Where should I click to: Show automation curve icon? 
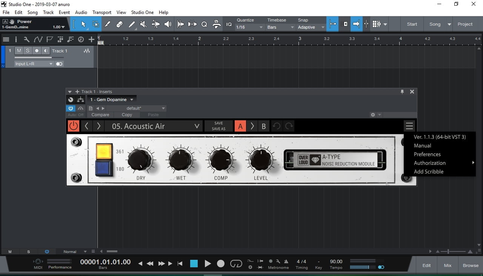coord(38,39)
